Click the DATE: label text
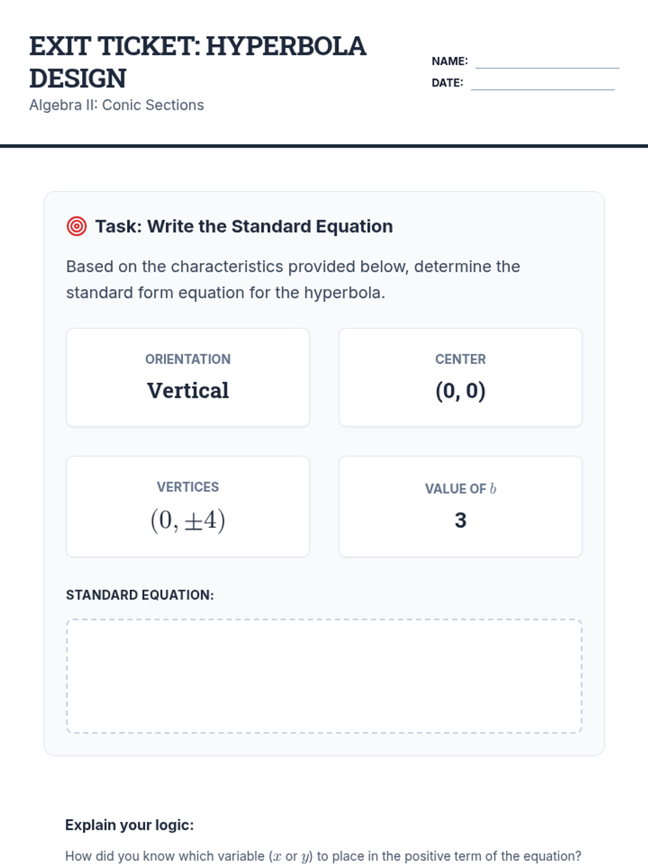Viewport: 648px width, 864px height. 447,83
